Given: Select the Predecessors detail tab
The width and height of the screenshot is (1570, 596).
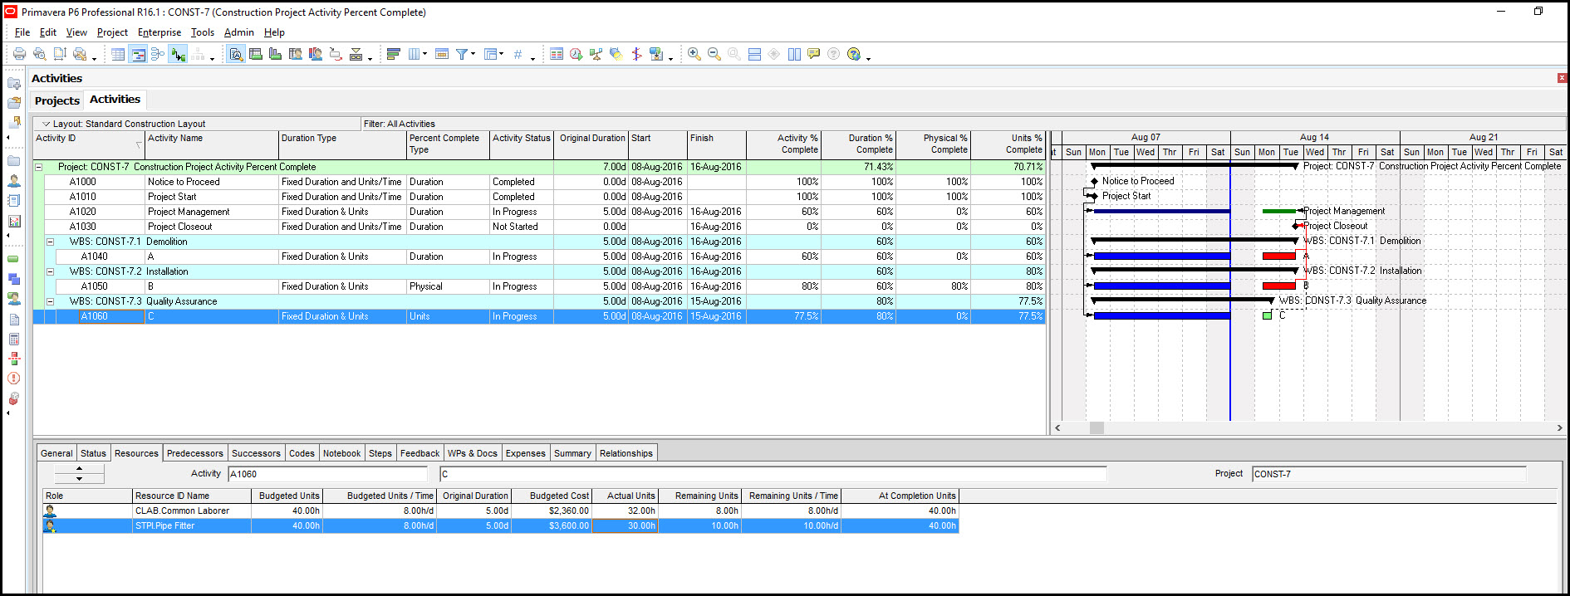Looking at the screenshot, I should pyautogui.click(x=195, y=453).
